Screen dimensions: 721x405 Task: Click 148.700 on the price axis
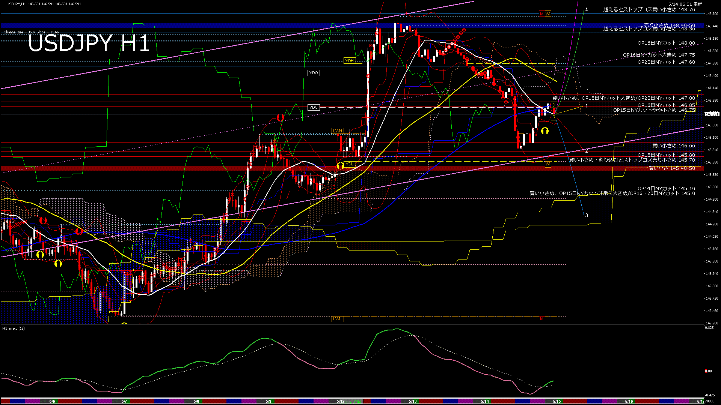coord(712,14)
